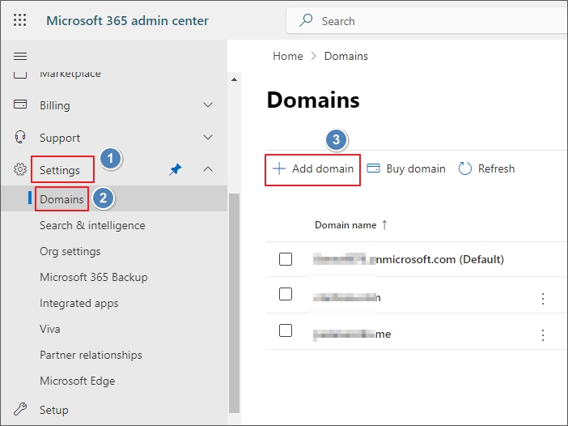This screenshot has height=426, width=568.
Task: Select checkbox for domain ending in 'me'
Action: [x=286, y=330]
